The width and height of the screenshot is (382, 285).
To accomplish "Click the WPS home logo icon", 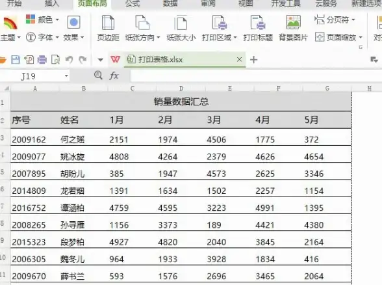I will tap(115, 60).
